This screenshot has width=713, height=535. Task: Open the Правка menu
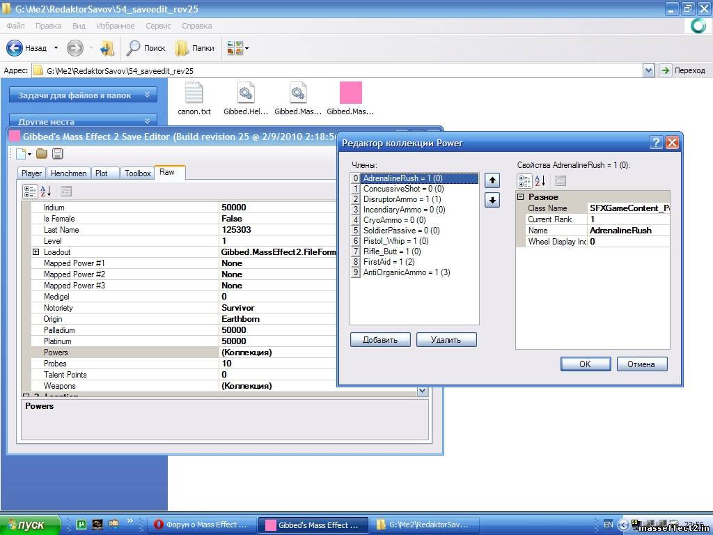coord(48,26)
